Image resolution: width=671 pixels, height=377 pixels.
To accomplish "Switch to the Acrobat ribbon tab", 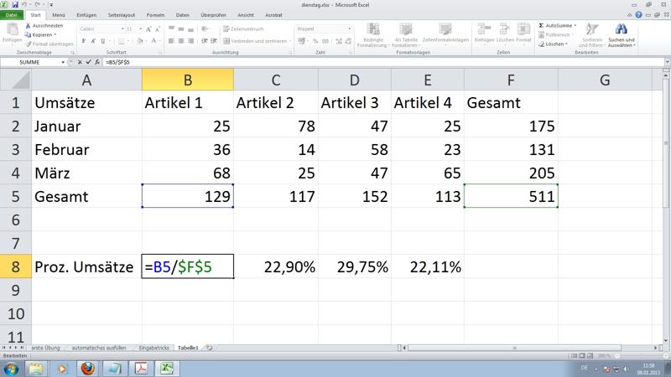I will tap(274, 15).
